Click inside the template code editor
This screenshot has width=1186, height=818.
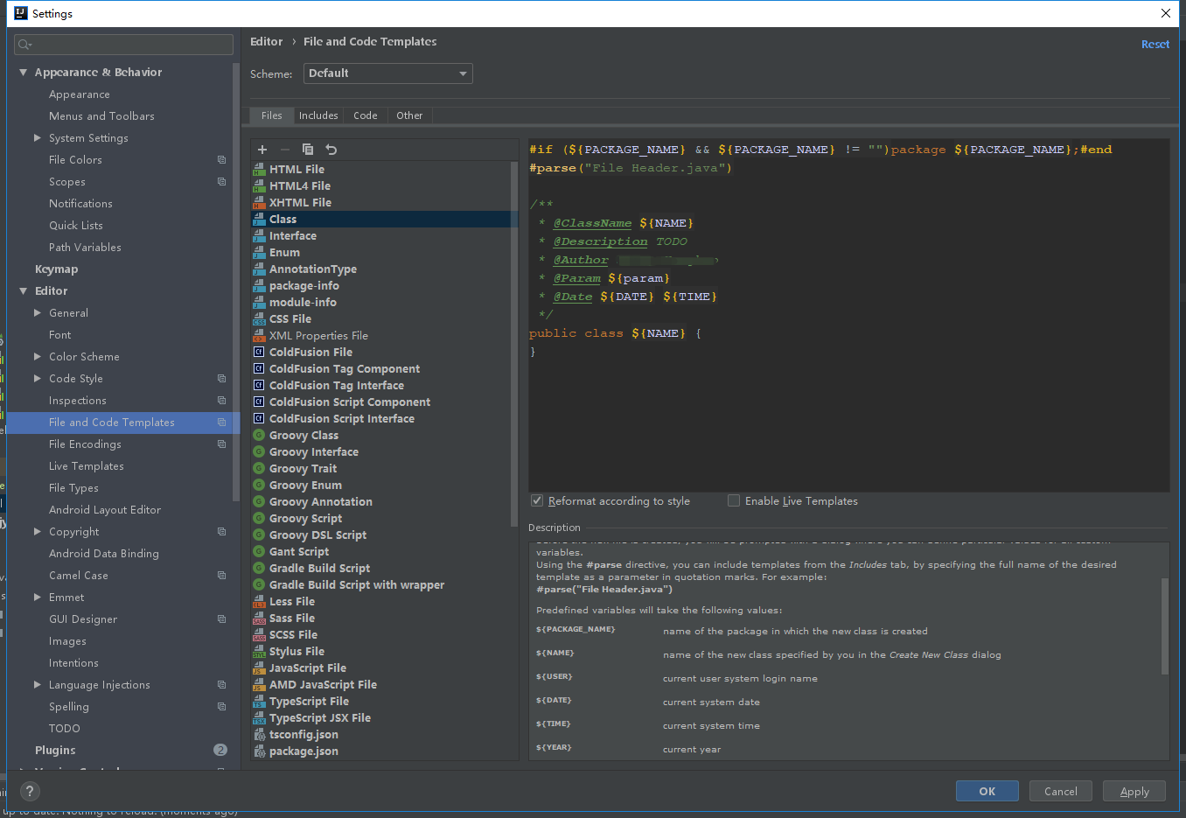pos(849,316)
